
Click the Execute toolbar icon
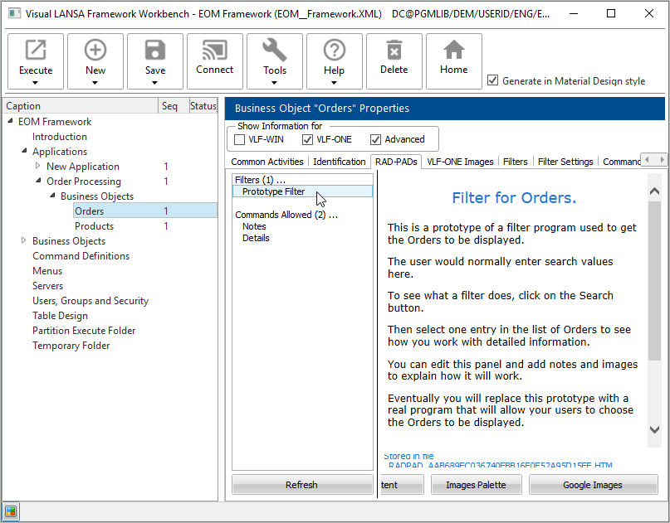tap(36, 51)
